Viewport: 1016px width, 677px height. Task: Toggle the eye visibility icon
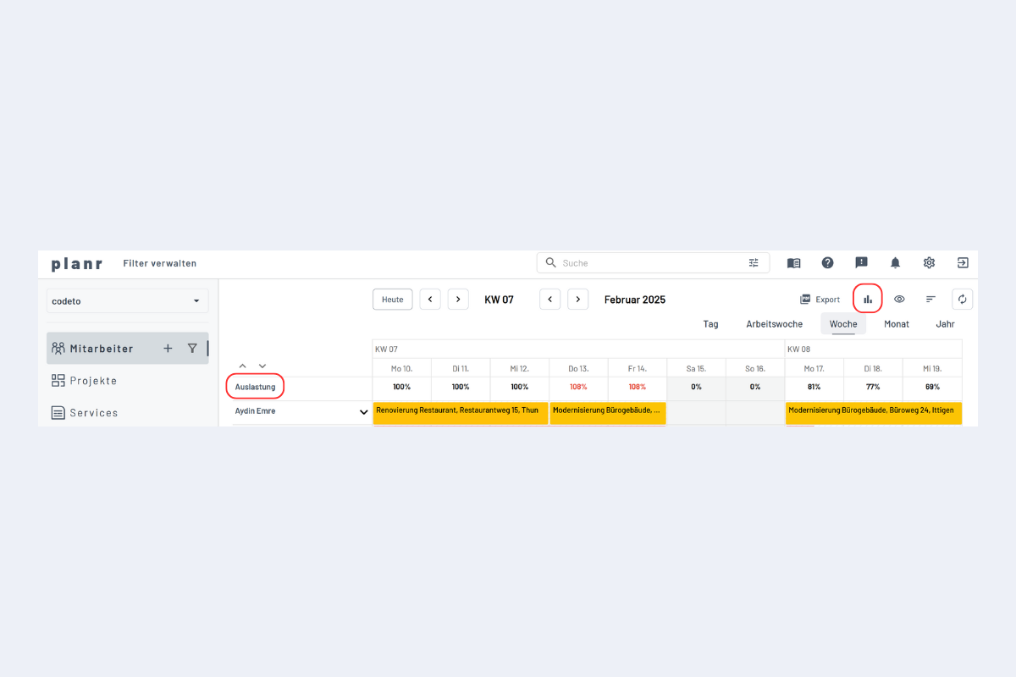click(899, 299)
